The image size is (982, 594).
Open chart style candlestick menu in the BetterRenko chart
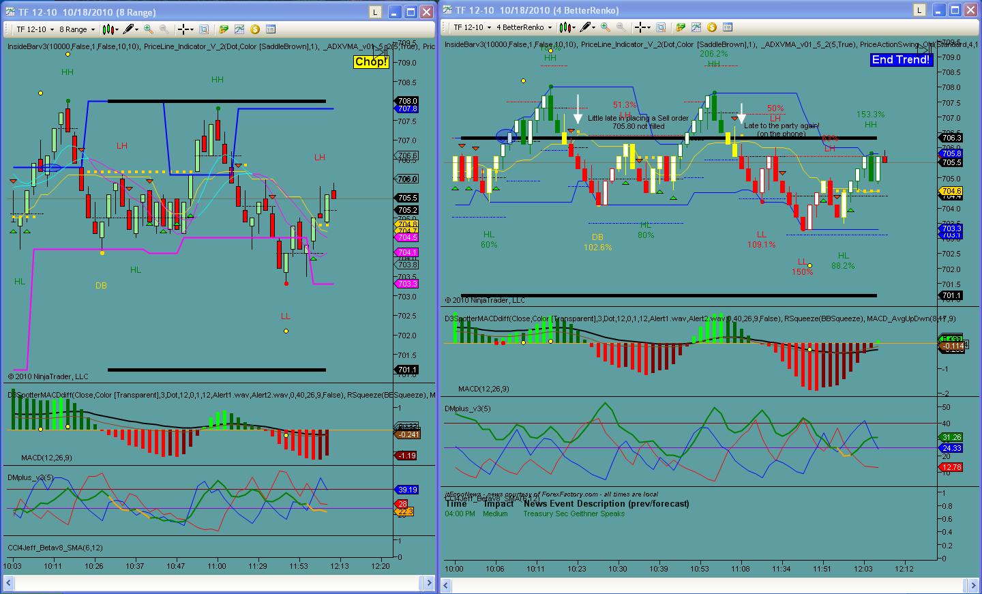(567, 27)
